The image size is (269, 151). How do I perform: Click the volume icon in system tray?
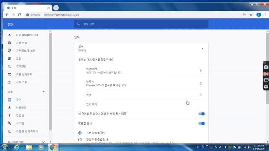coord(249,147)
